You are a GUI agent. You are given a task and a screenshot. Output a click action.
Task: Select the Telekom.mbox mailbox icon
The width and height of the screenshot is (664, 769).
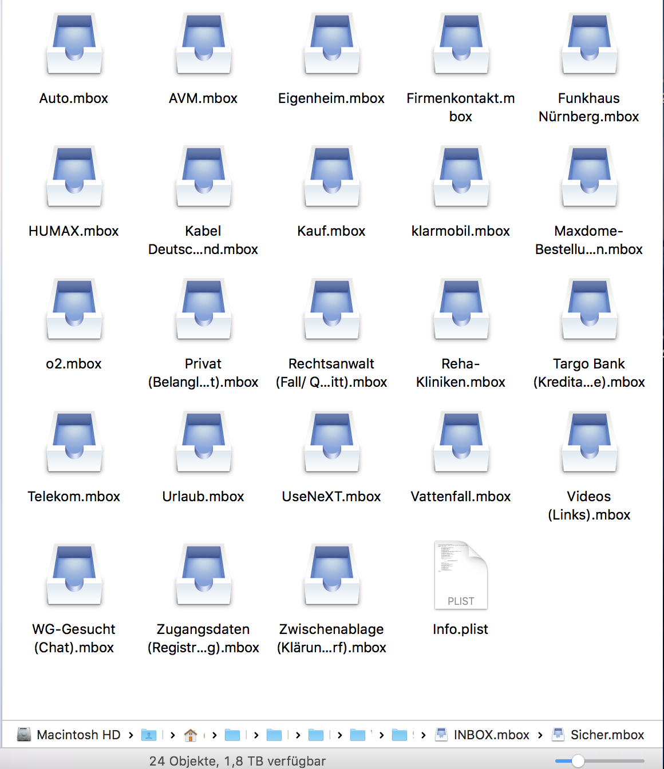(x=74, y=442)
